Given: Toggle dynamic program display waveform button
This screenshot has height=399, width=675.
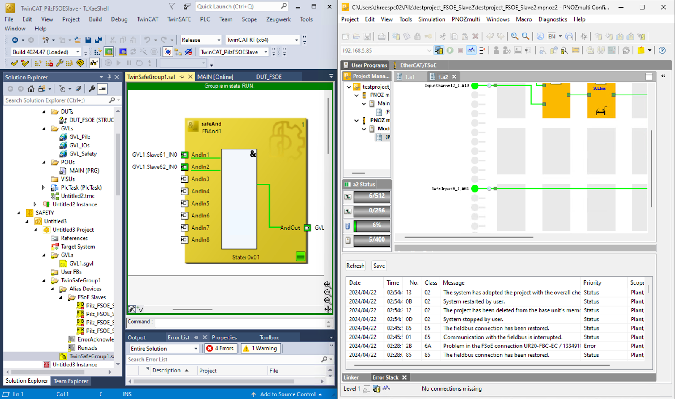Looking at the screenshot, I should [x=471, y=50].
